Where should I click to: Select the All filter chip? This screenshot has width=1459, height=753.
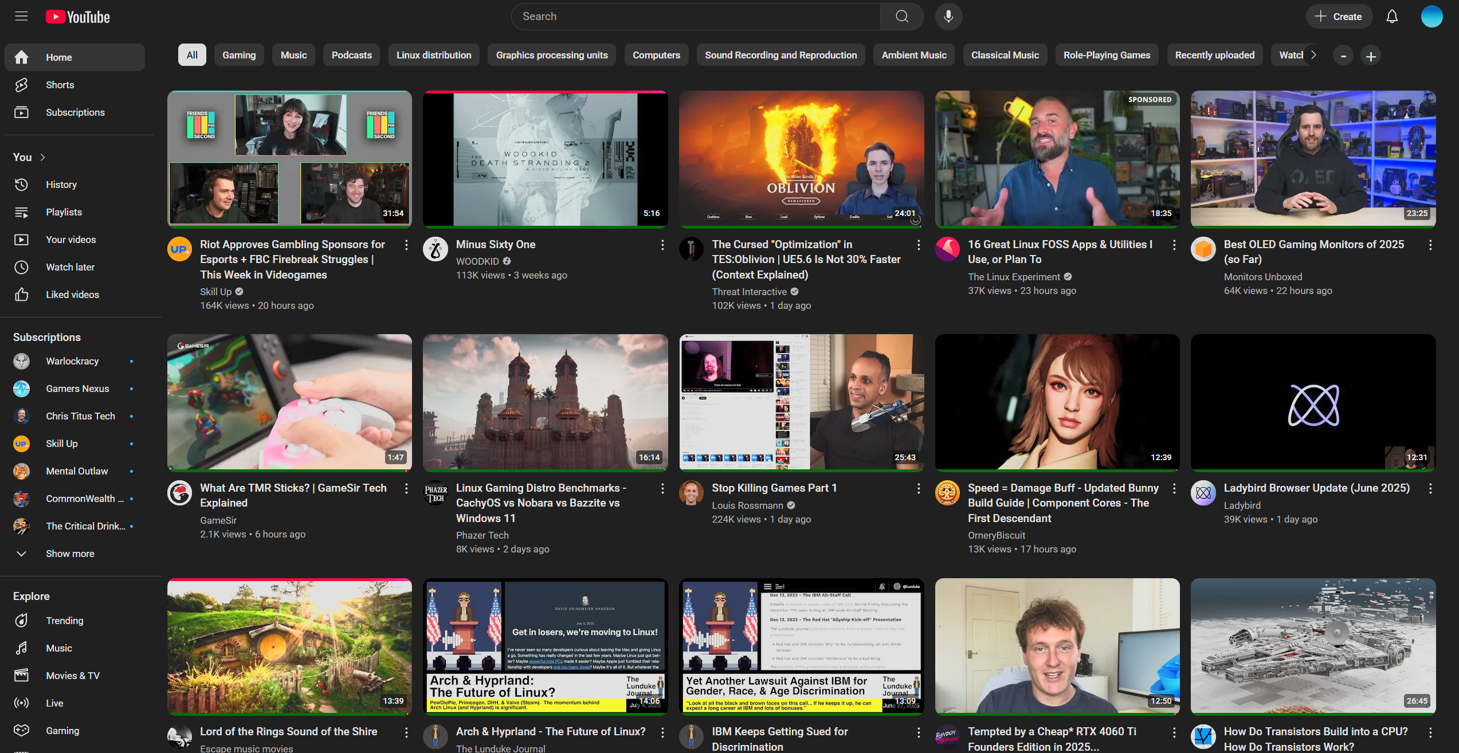tap(192, 55)
